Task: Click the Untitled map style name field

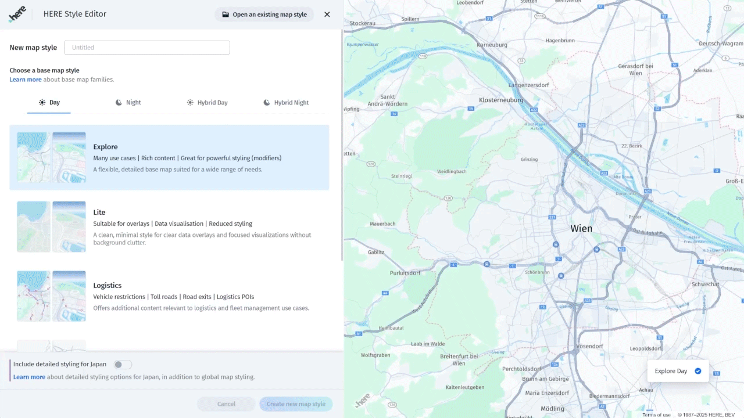Action: [x=147, y=48]
